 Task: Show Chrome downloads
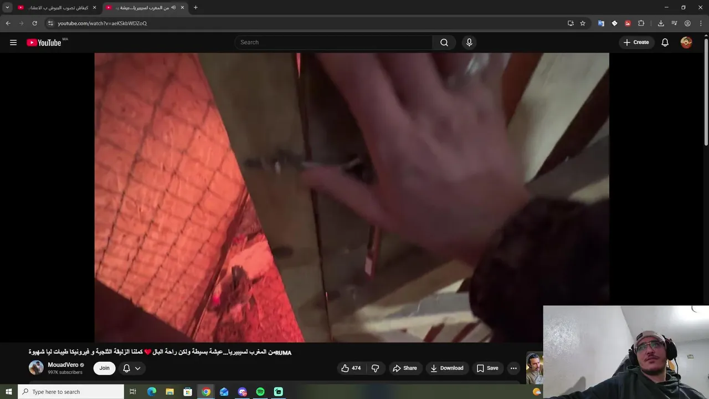tap(661, 23)
